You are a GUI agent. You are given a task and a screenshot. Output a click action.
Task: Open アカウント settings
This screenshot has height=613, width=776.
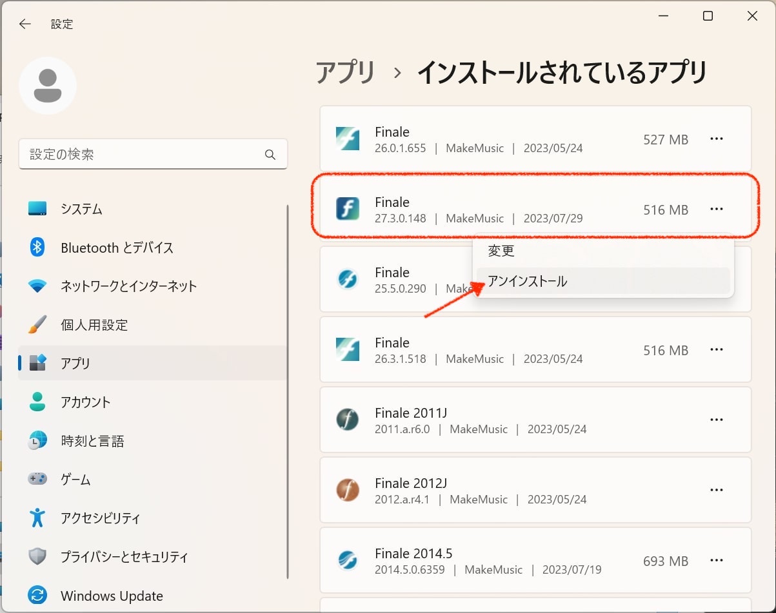[x=152, y=402]
